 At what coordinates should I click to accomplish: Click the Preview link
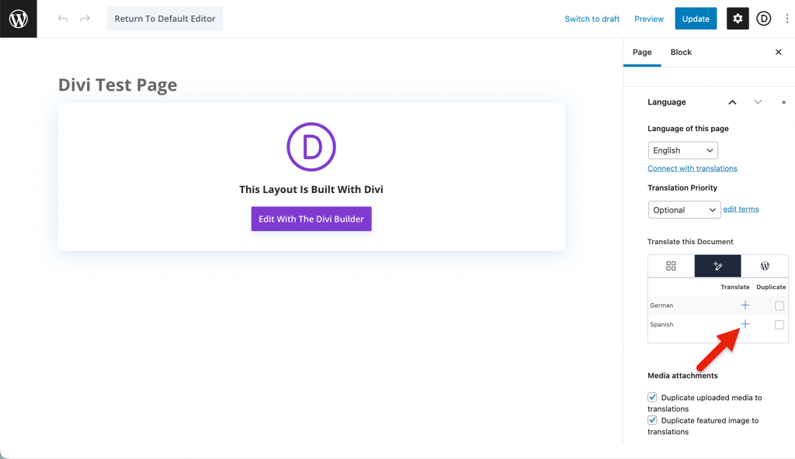648,19
